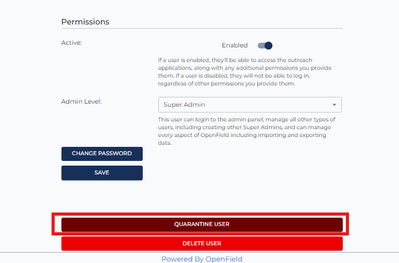Click the CHANGE PASSWORD button

click(102, 154)
